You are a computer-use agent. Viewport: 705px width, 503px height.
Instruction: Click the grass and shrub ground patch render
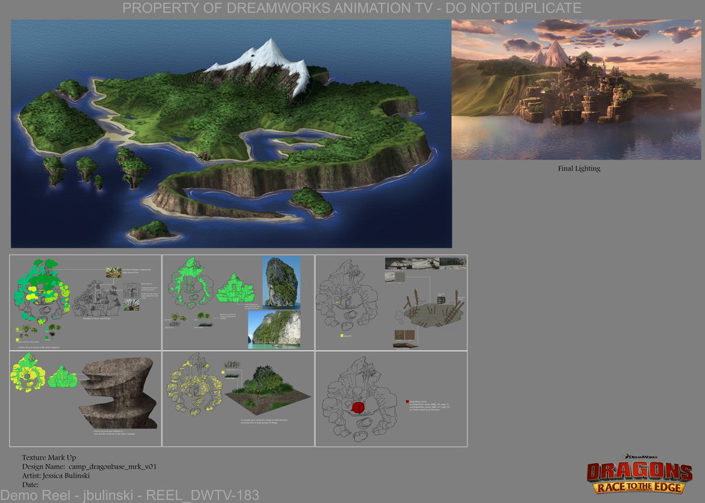point(268,389)
